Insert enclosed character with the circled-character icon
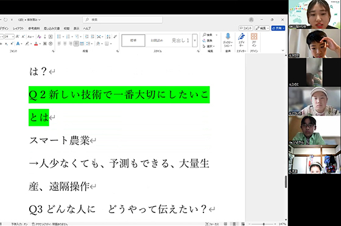Screen dimensions: 341x226 click(x=51, y=44)
